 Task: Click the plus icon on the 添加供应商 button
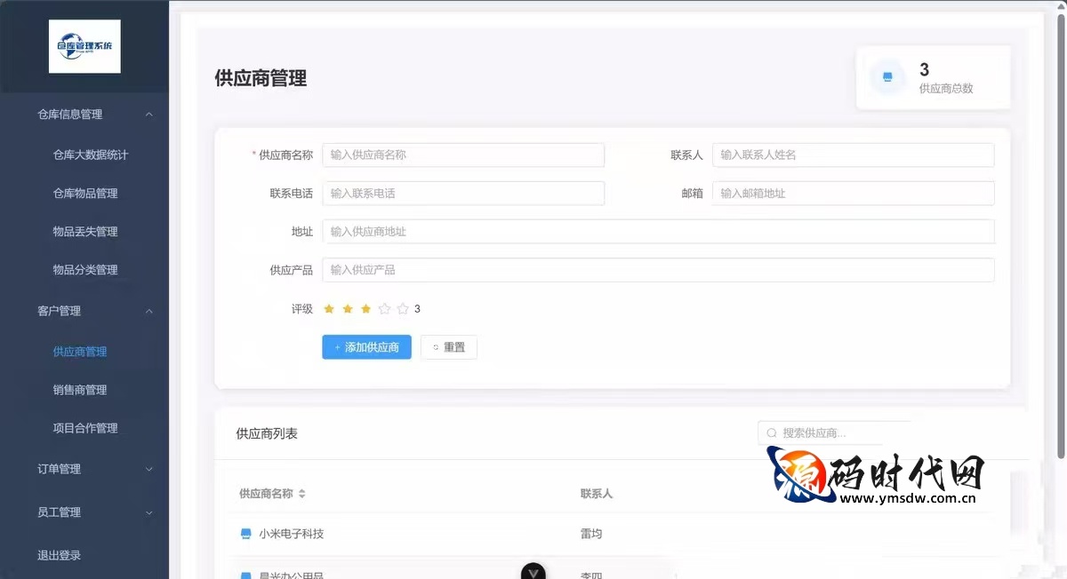click(339, 347)
